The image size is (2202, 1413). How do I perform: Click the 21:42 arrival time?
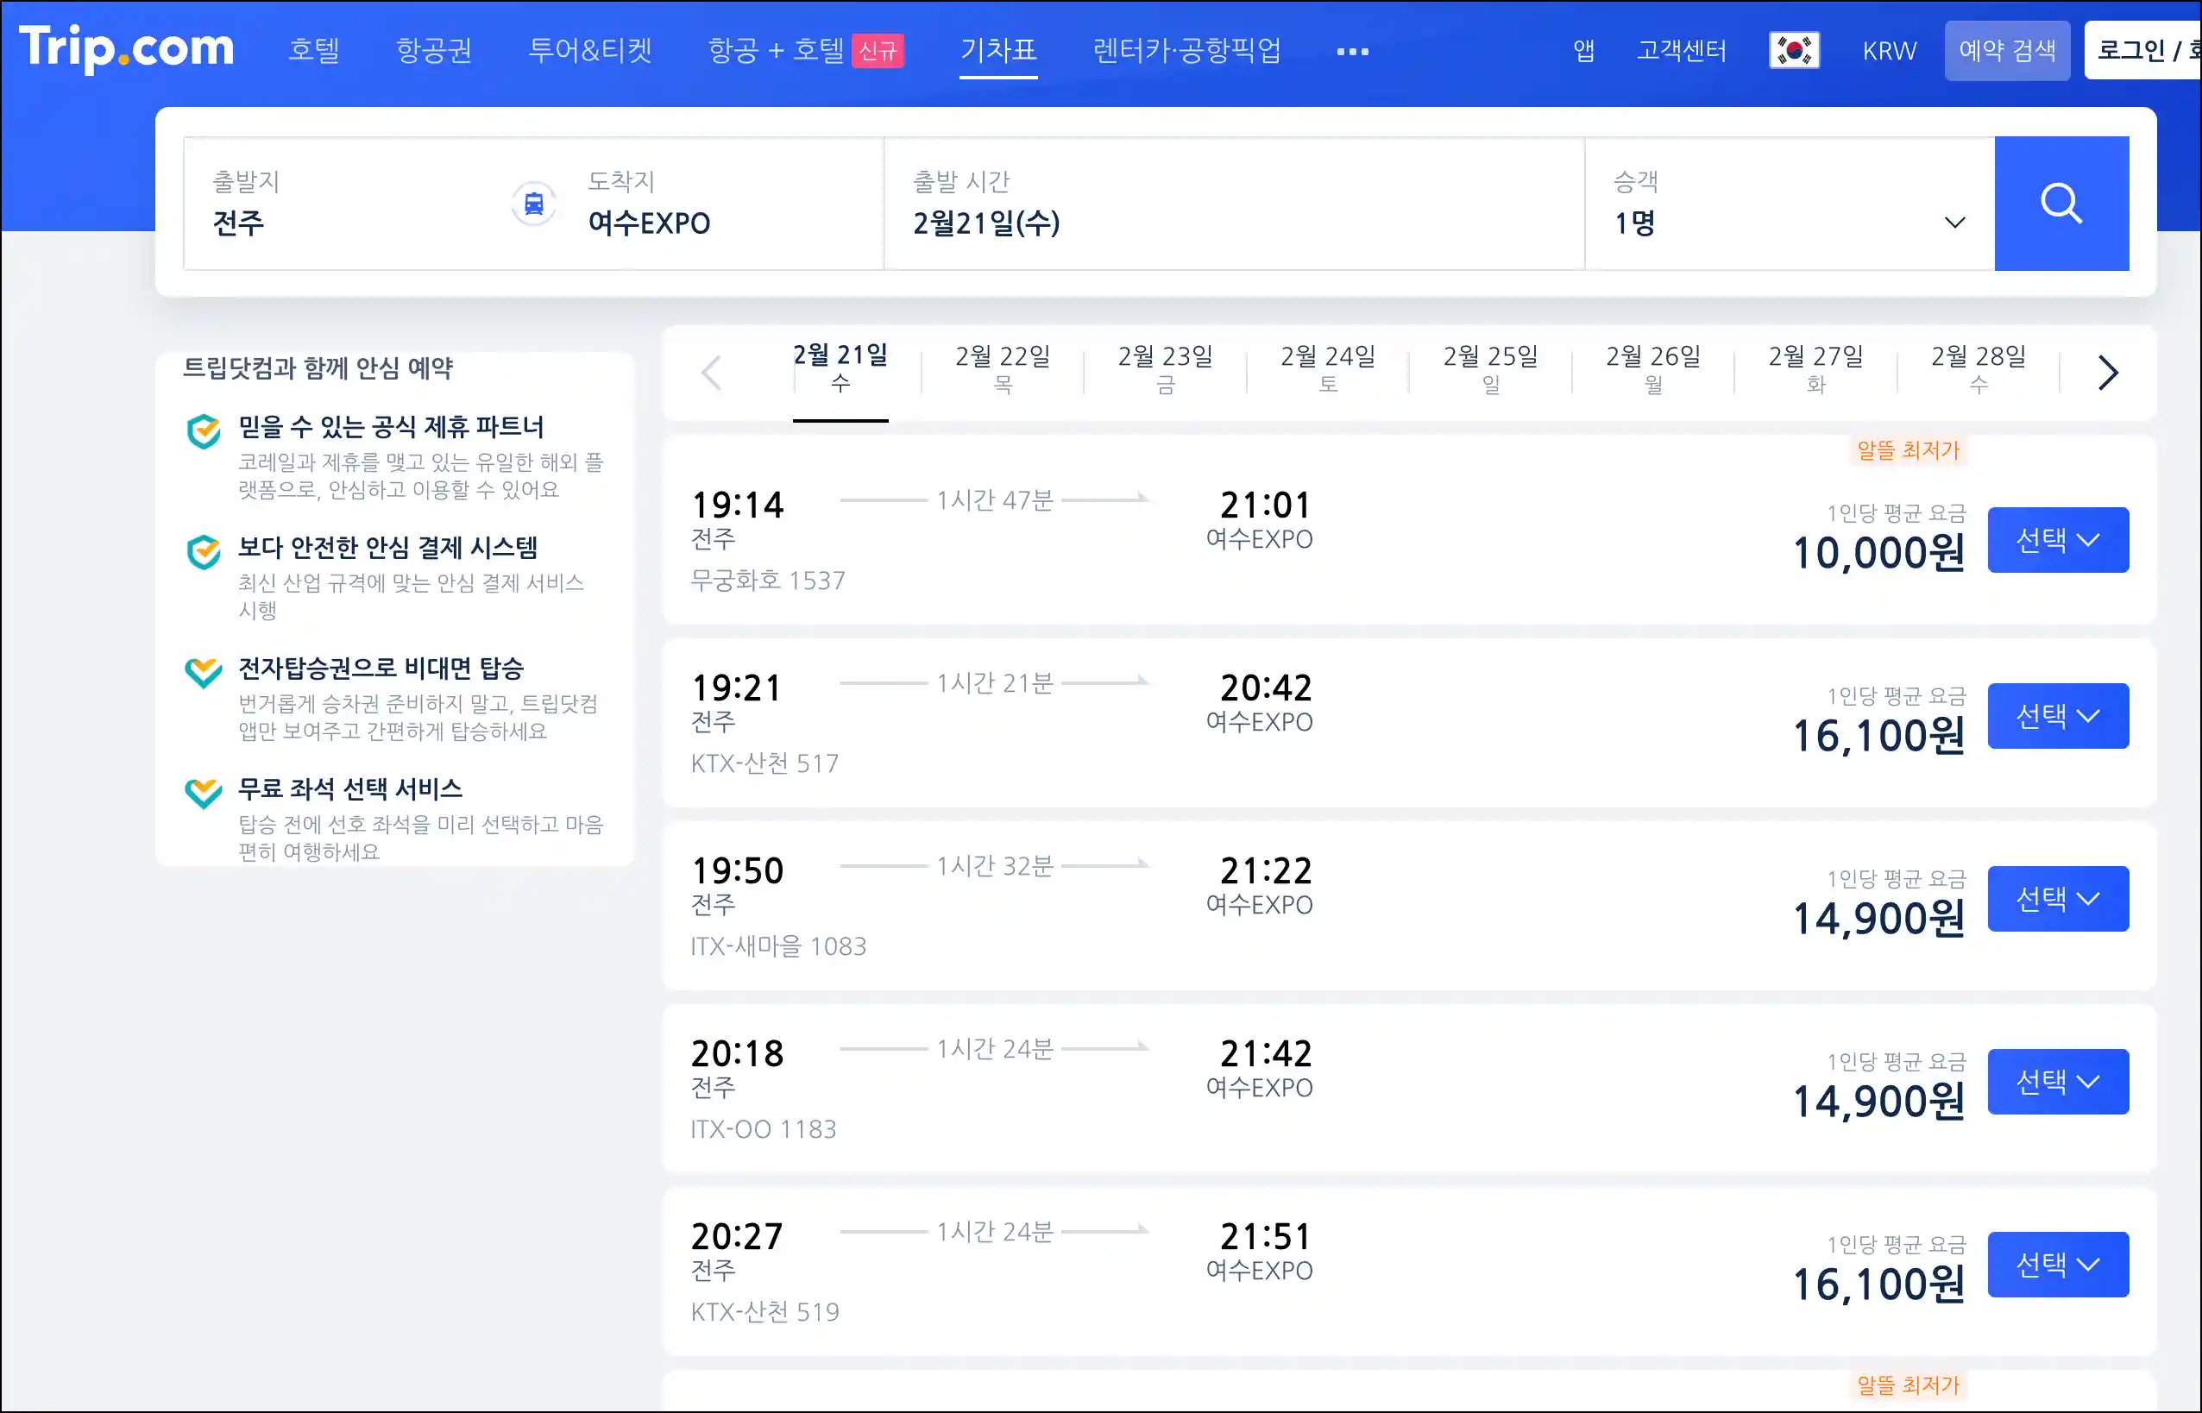[x=1265, y=1053]
